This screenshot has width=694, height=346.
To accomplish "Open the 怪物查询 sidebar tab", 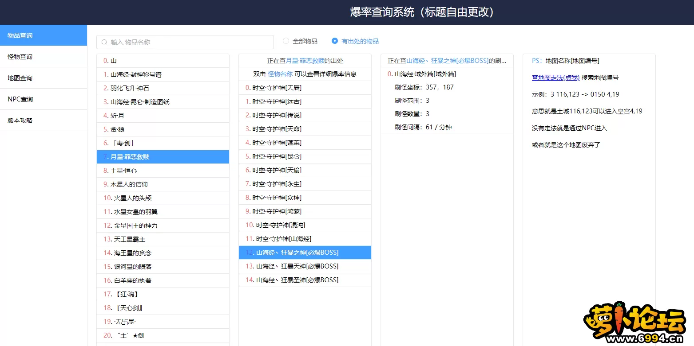I will (44, 57).
